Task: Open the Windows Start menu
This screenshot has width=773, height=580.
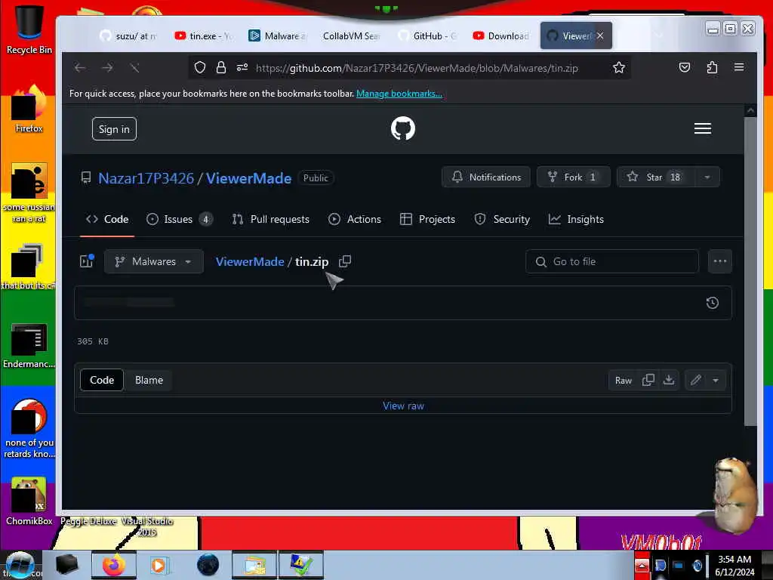Action: (x=20, y=565)
